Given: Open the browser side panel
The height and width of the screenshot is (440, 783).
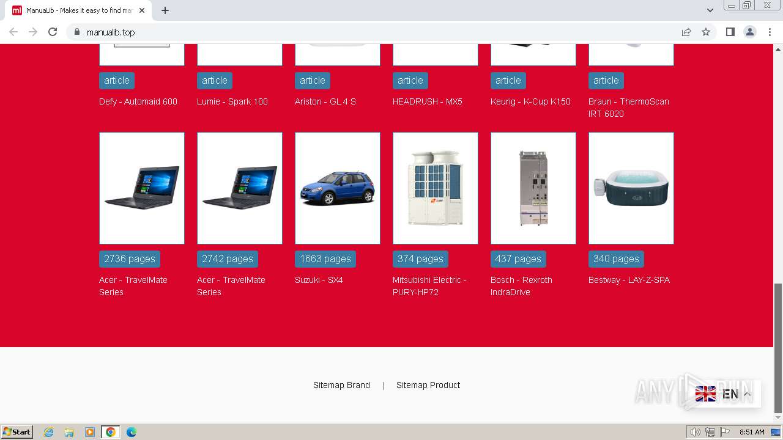Looking at the screenshot, I should tap(730, 32).
